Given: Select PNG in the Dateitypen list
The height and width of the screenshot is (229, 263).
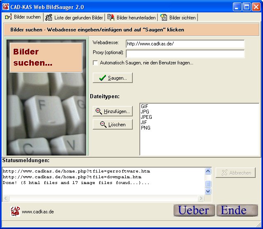Looking at the screenshot, I should 146,128.
